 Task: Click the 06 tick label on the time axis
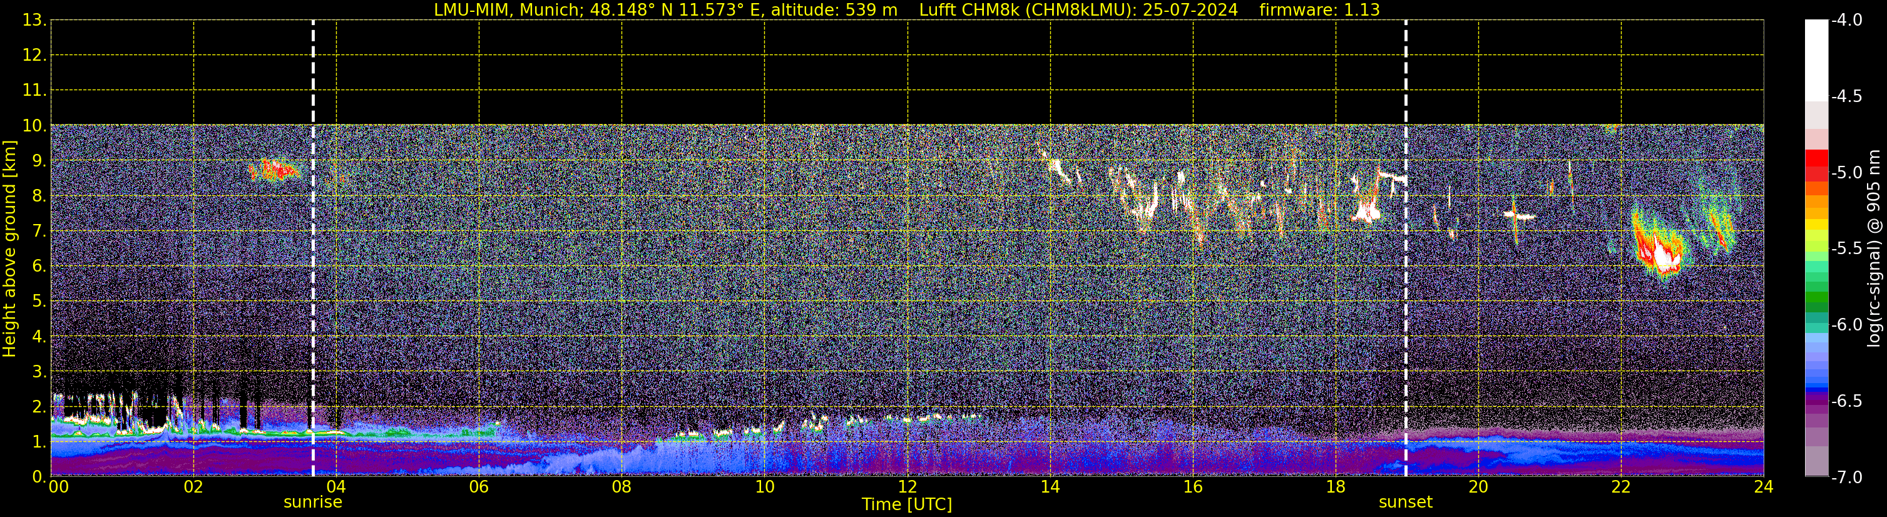coord(478,487)
